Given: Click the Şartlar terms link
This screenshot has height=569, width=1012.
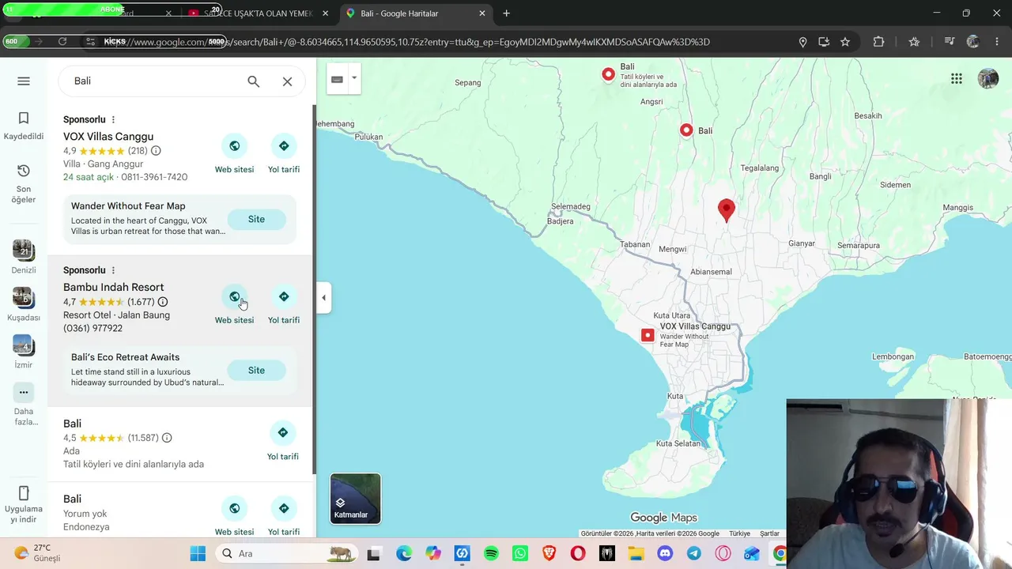Looking at the screenshot, I should [x=769, y=533].
